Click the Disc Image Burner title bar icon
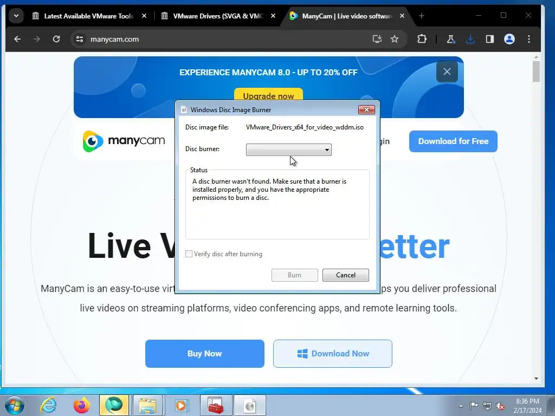Image resolution: width=555 pixels, height=416 pixels. coord(184,109)
